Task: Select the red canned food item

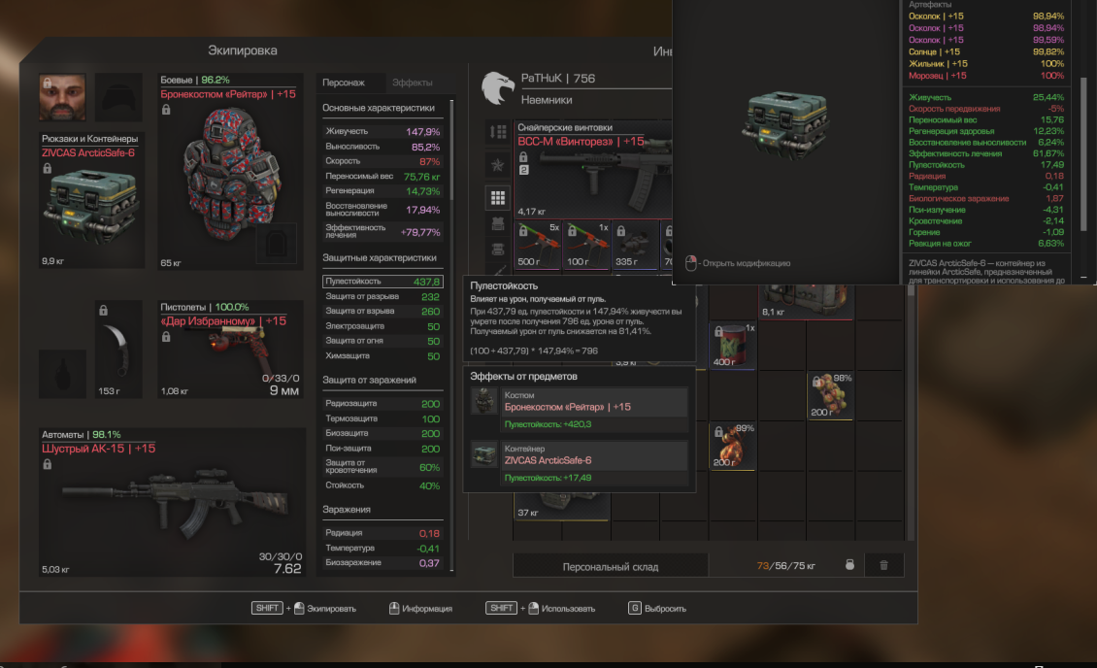Action: pos(733,347)
